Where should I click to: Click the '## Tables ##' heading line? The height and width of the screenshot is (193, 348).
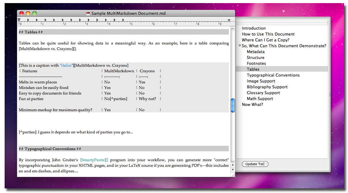pyautogui.click(x=124, y=32)
